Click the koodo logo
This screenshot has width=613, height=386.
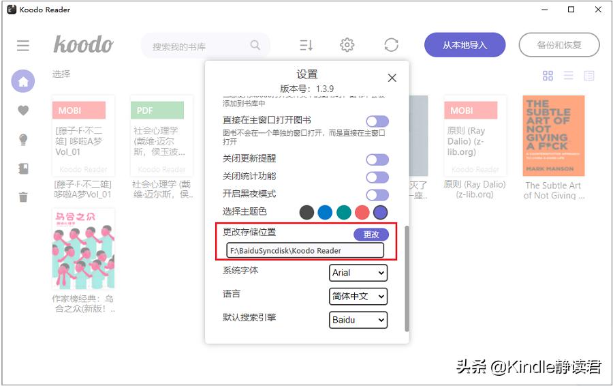coord(83,44)
